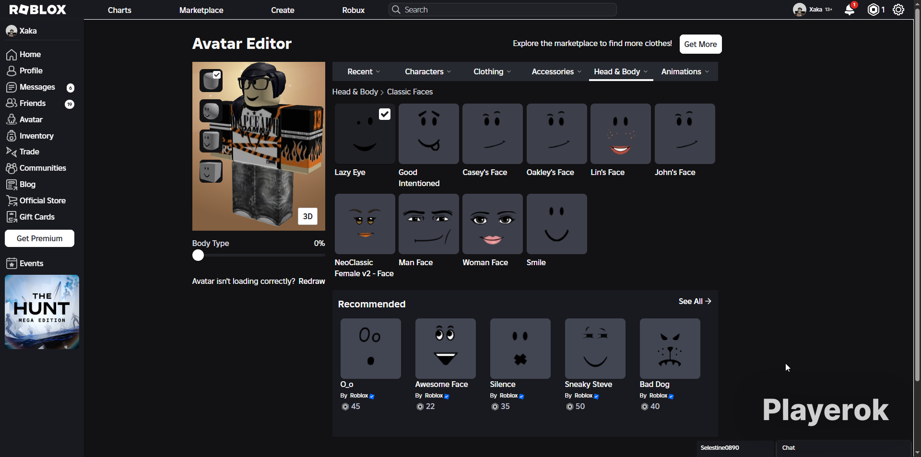Screen dimensions: 921x457
Task: Click the Get Premium button
Action: point(39,238)
